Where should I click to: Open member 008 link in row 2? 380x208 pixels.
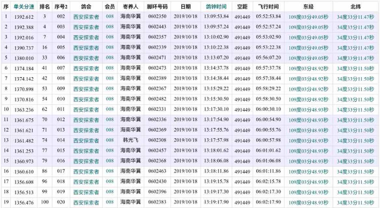click(110, 27)
